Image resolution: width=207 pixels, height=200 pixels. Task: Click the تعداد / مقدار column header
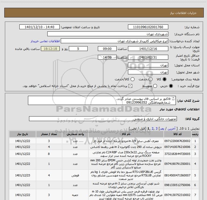[49, 134]
